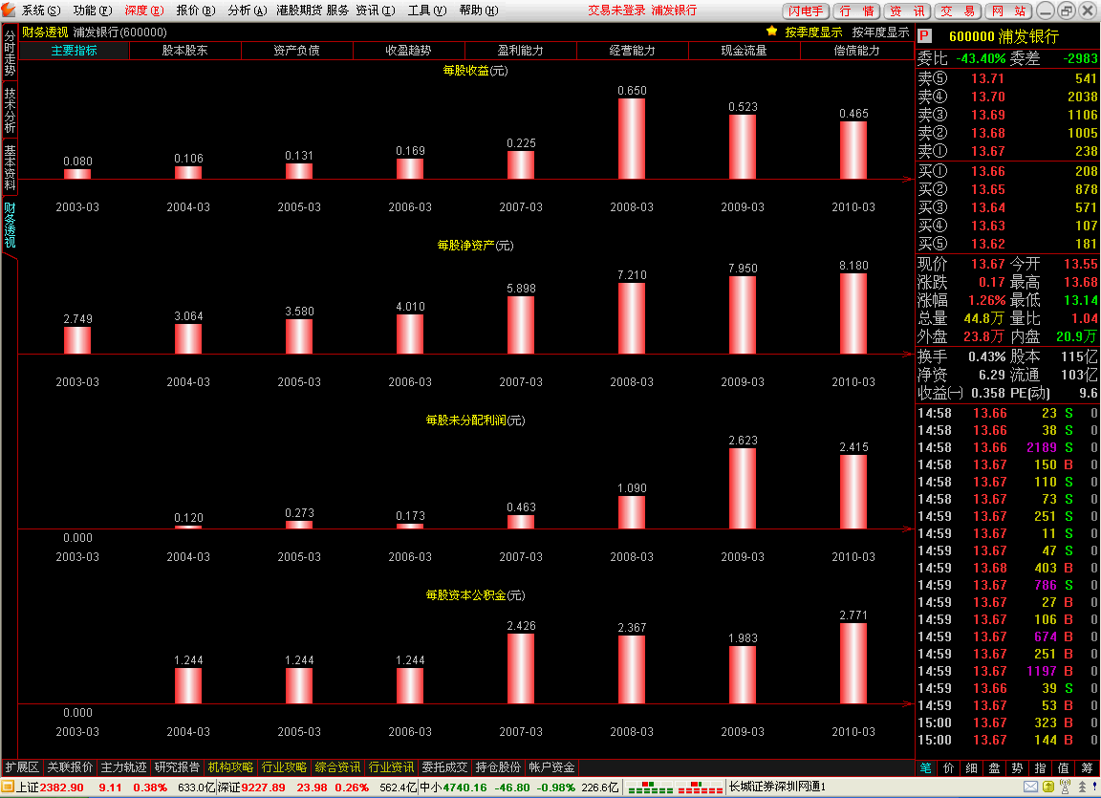This screenshot has width=1101, height=798.
Task: Click the 委托成交 bottom tab
Action: tap(444, 767)
